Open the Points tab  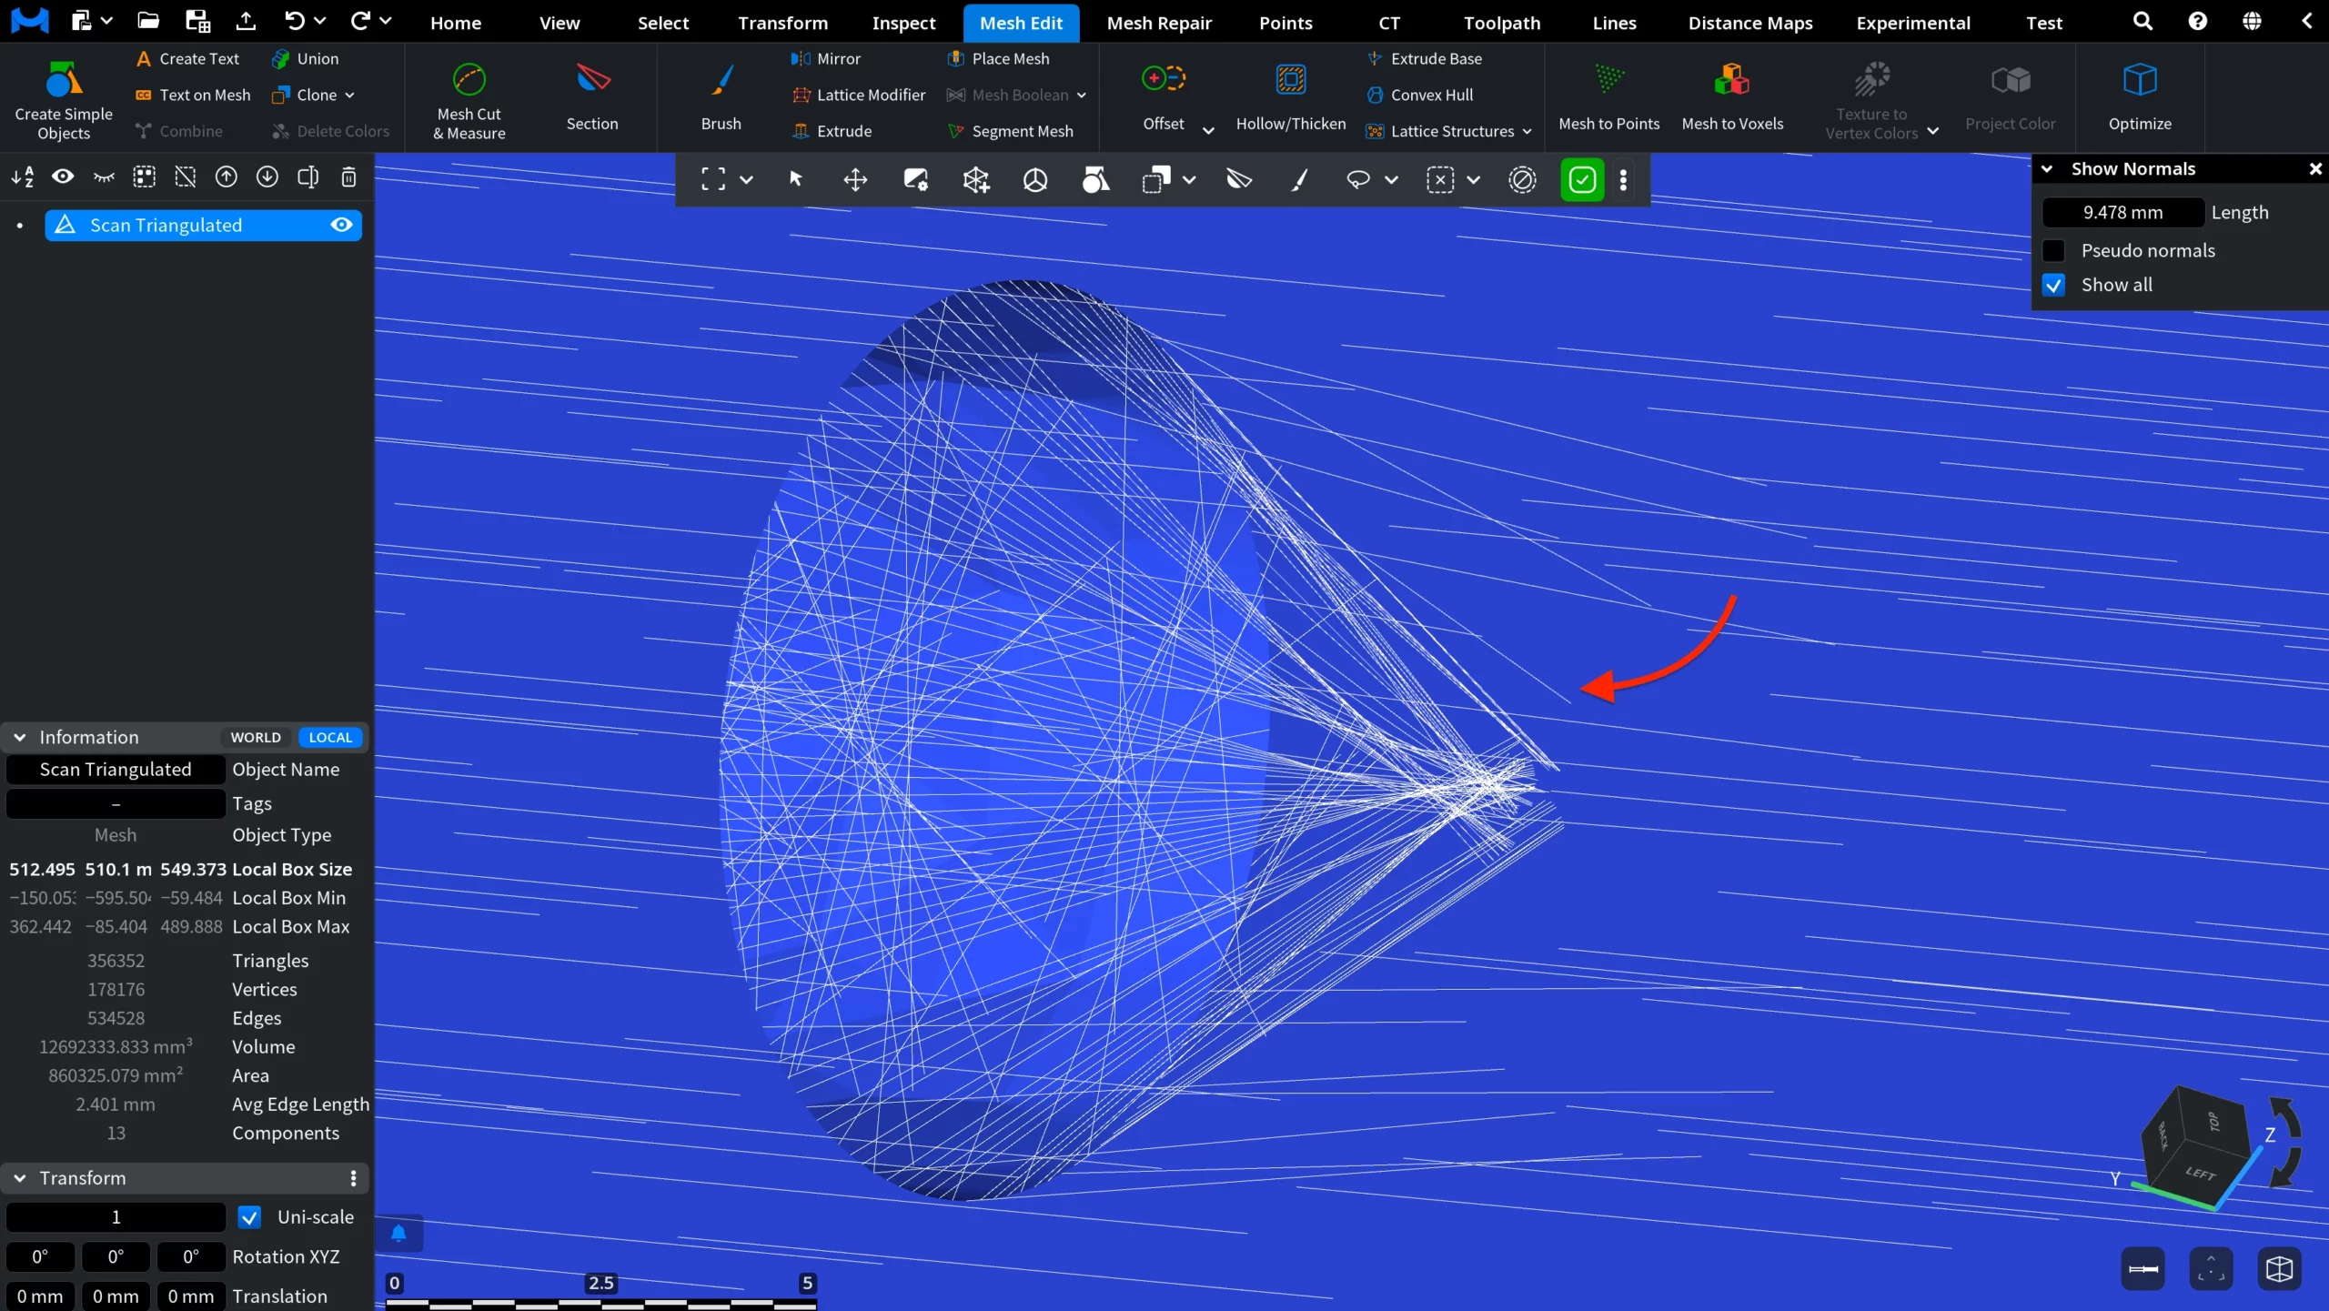[1285, 23]
